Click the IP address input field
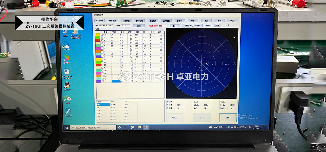326x152 pixels. tap(106, 26)
